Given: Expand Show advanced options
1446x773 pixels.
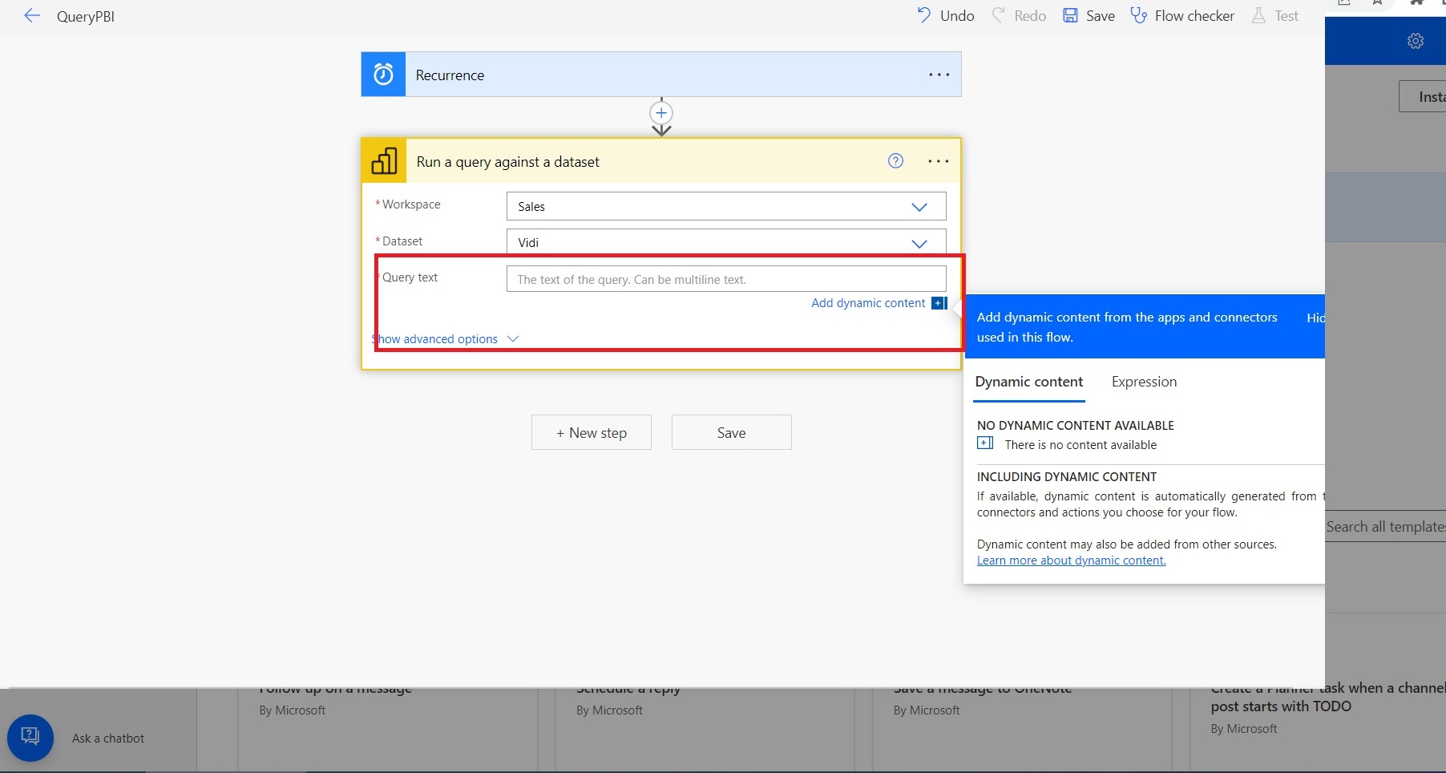Looking at the screenshot, I should (446, 339).
